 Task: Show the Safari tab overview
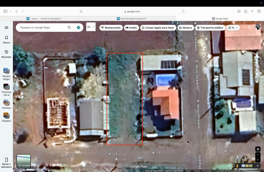tap(259, 11)
